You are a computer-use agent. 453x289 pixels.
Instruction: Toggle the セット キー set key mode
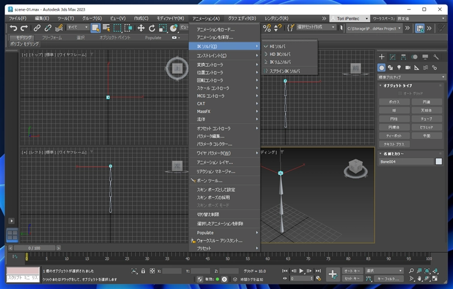coord(352,279)
